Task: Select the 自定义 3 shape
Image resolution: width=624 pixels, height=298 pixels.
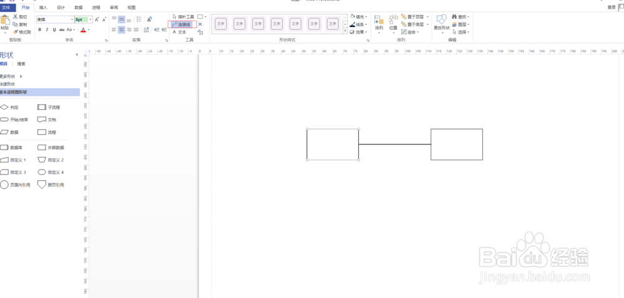Action: 13,173
